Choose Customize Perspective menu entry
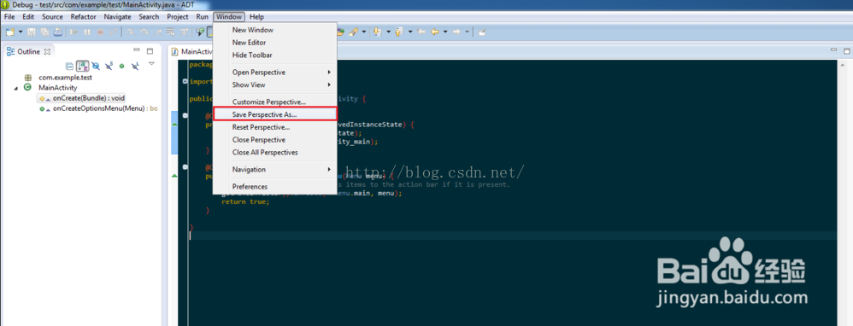 point(274,102)
